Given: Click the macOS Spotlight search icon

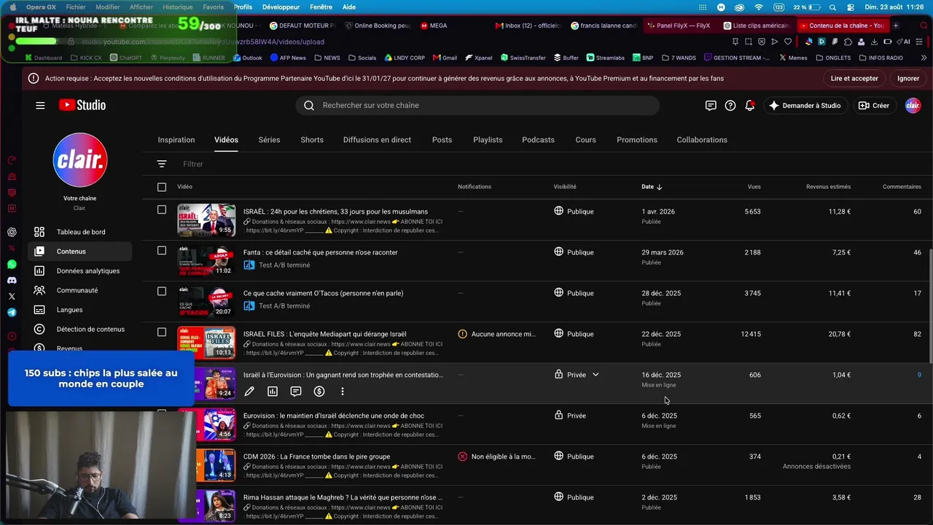Looking at the screenshot, I should pos(832,7).
